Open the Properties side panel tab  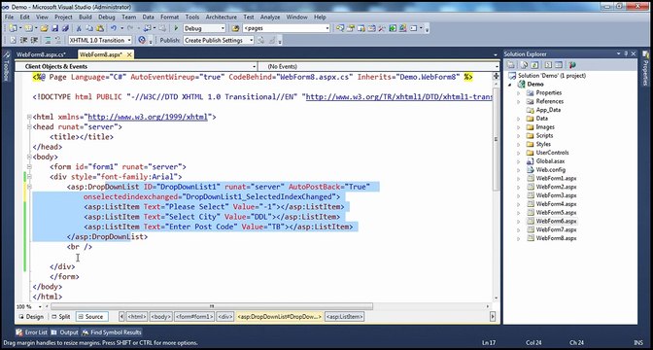pyautogui.click(x=646, y=67)
